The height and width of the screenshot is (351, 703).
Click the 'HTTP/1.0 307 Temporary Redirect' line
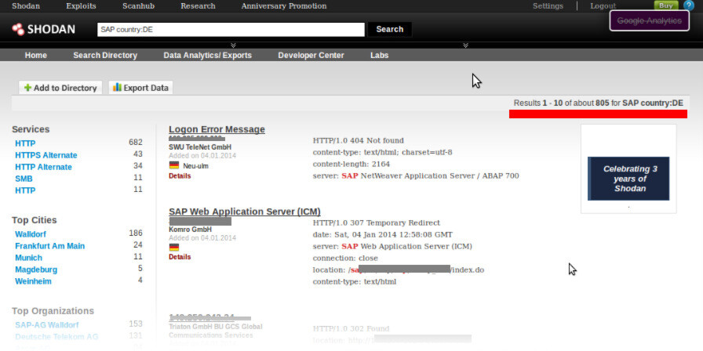click(376, 223)
